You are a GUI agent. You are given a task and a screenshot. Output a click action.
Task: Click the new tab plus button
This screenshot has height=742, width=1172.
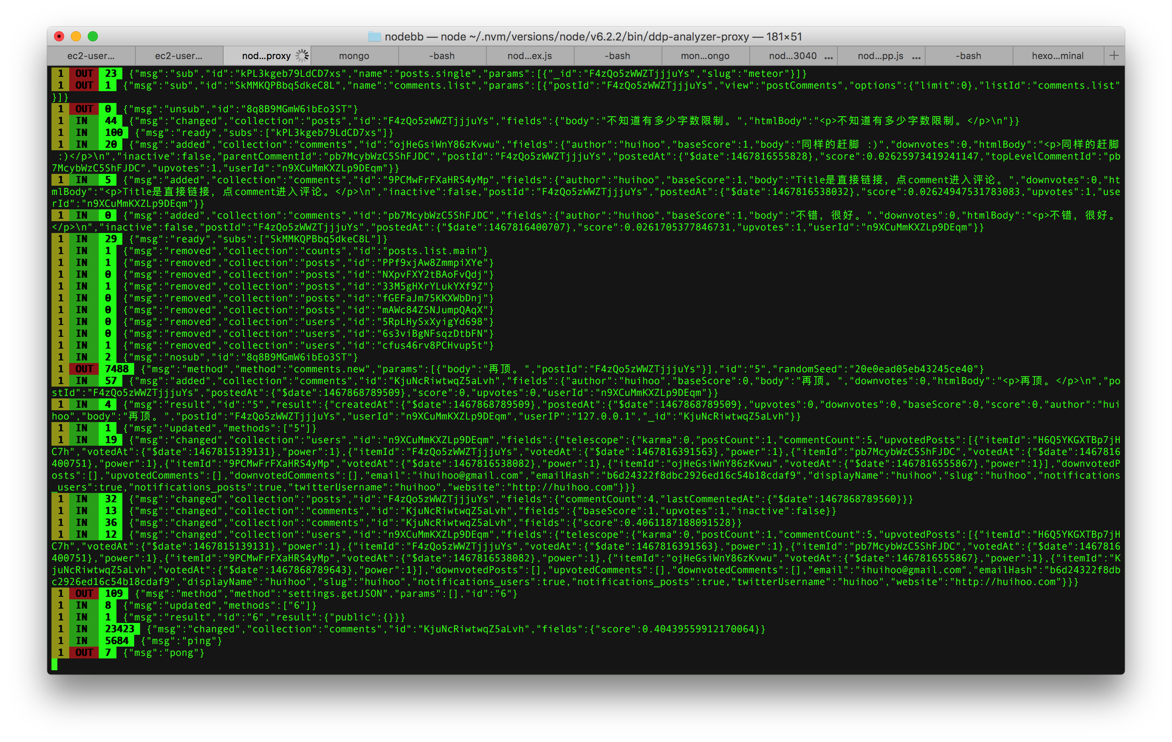1114,56
